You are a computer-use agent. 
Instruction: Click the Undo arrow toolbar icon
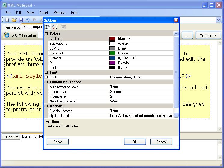click(x=28, y=20)
